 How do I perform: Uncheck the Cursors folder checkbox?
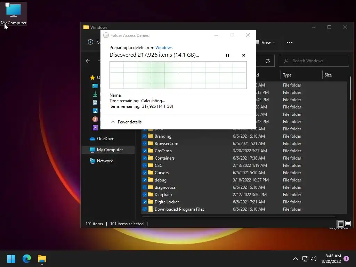(145, 172)
